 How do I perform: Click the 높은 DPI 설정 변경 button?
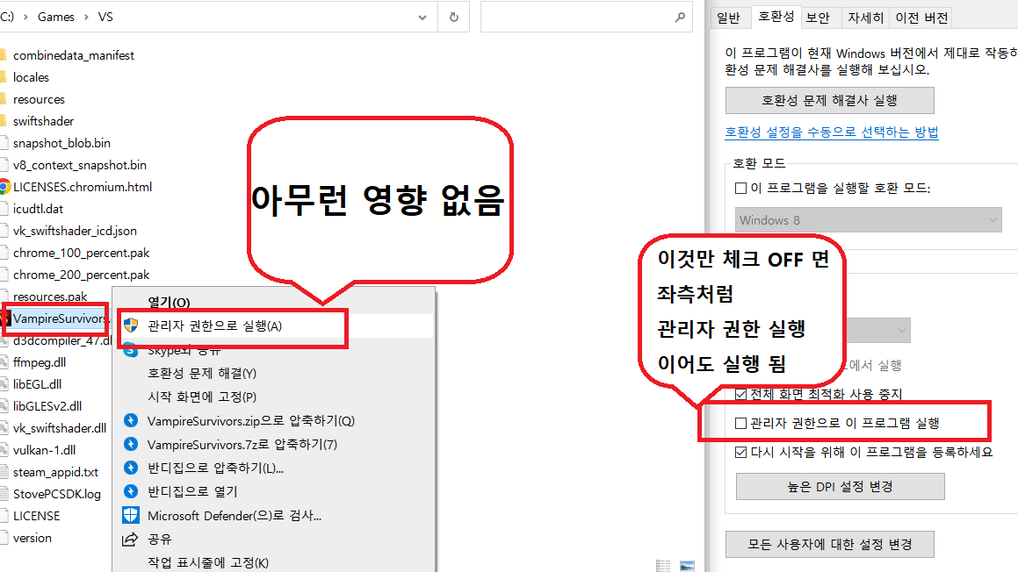[840, 486]
